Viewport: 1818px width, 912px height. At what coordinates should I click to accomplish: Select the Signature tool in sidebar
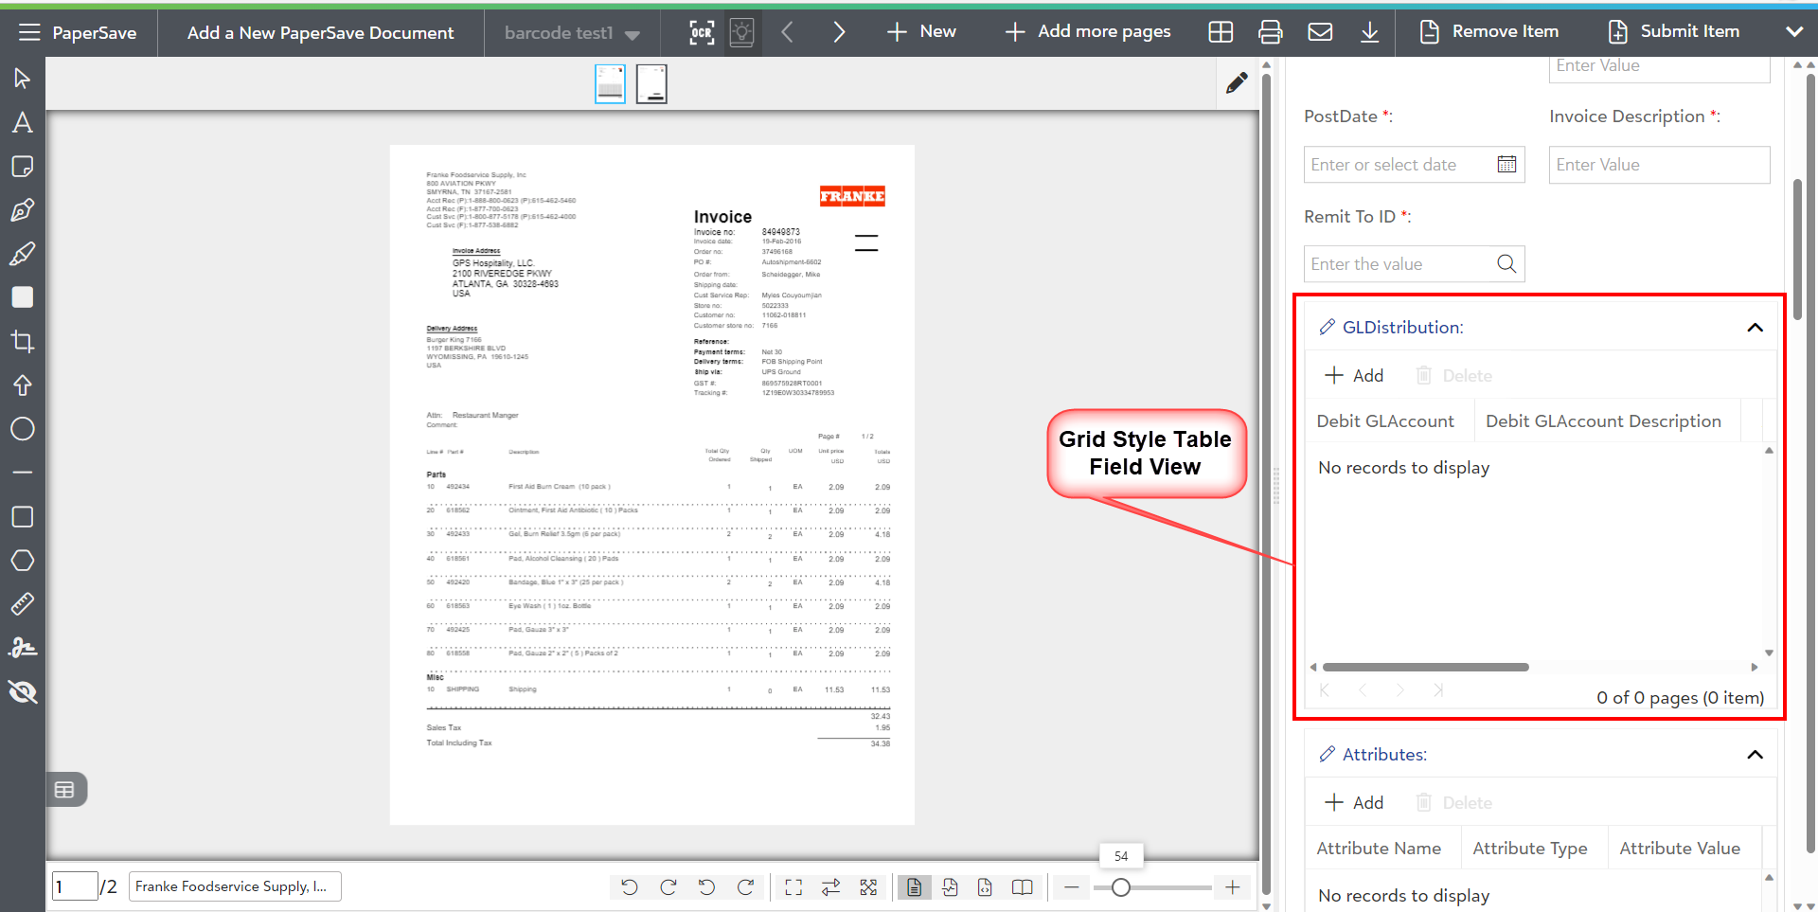(23, 648)
